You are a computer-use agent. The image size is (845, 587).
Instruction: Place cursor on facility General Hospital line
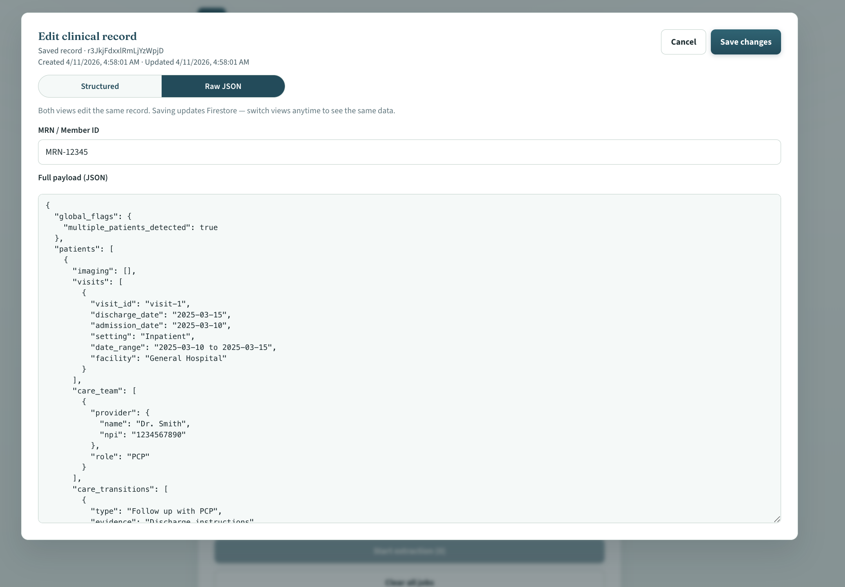[158, 359]
